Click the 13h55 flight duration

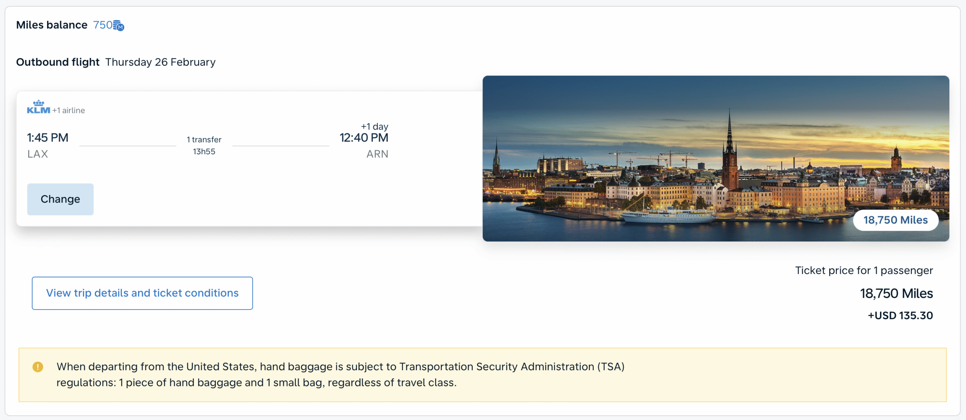point(204,152)
